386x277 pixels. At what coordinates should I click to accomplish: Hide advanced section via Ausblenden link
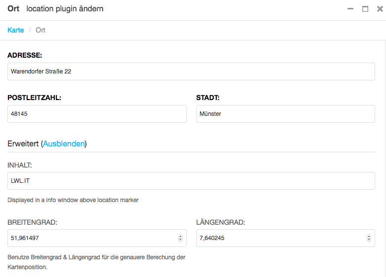(x=64, y=143)
